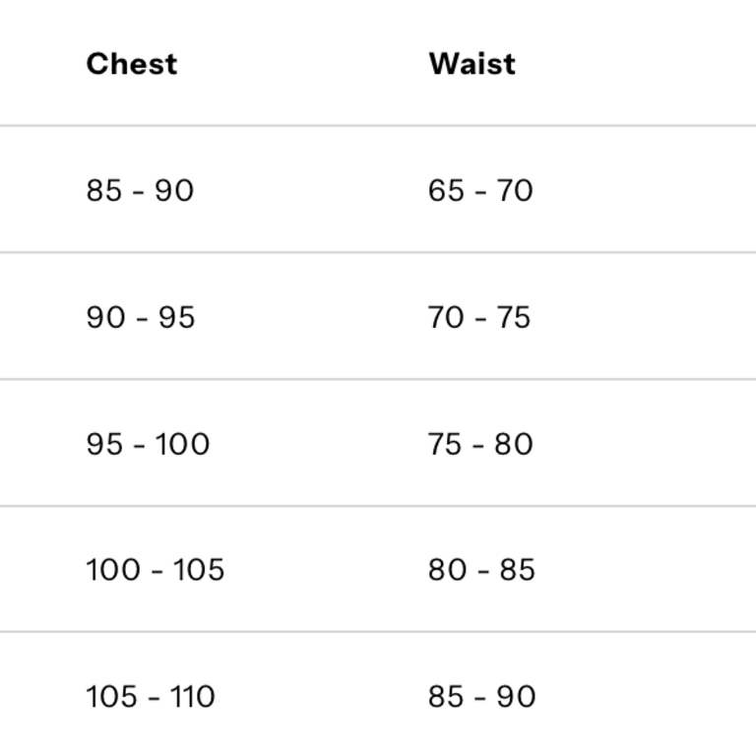Select chest range 95 - 100
756x756 pixels.
pos(148,444)
